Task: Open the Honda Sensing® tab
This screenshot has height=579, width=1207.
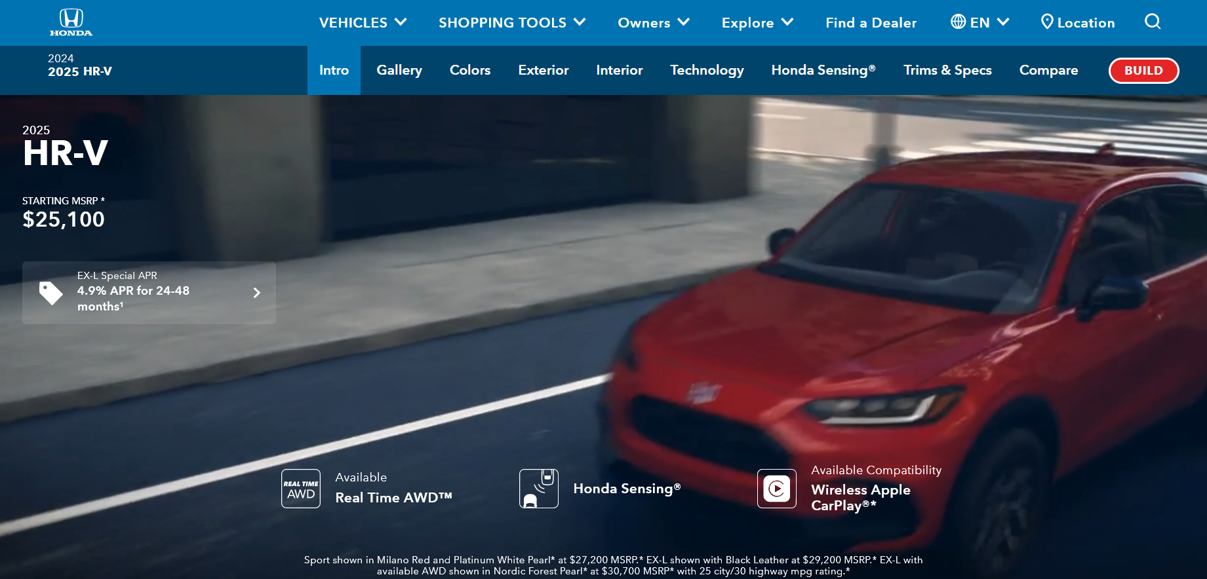Action: pyautogui.click(x=823, y=70)
